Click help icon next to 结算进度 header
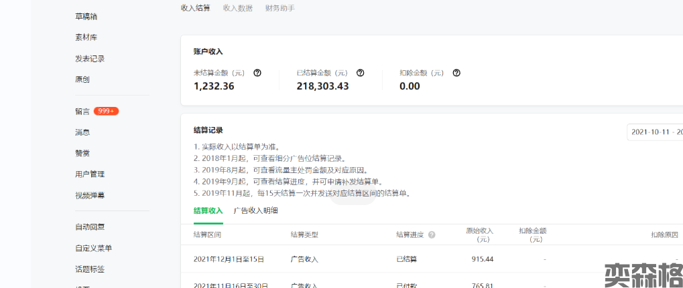 click(x=432, y=235)
